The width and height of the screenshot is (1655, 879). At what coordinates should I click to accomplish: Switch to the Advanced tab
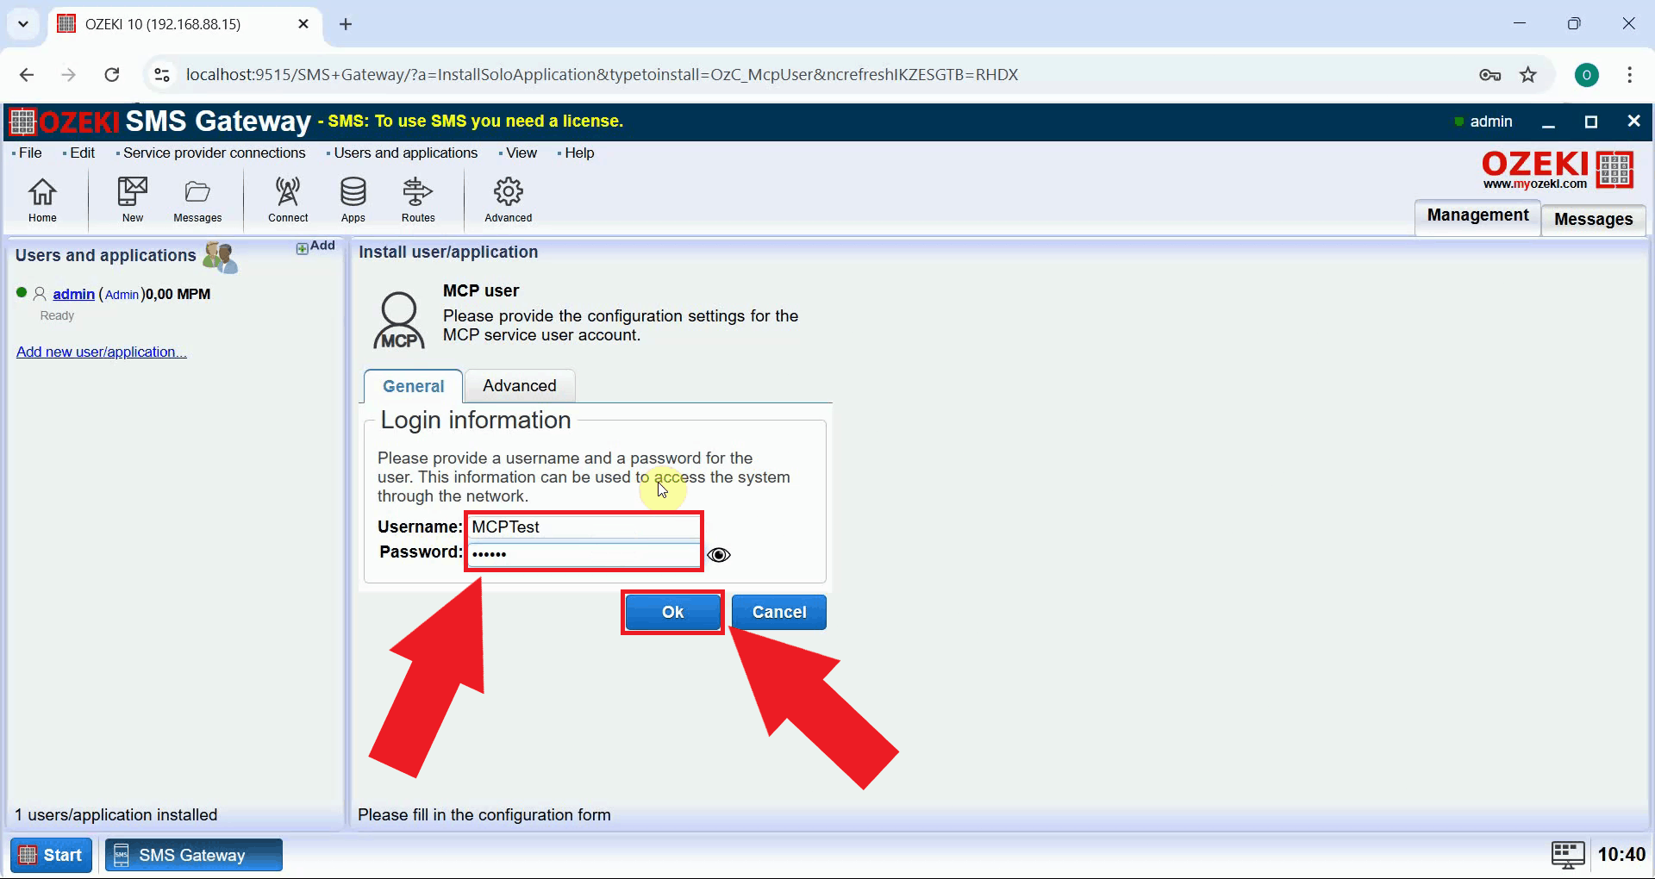pyautogui.click(x=518, y=385)
